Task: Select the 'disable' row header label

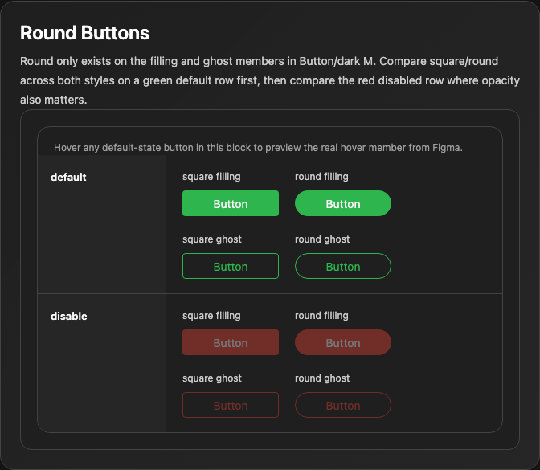Action: pos(69,316)
